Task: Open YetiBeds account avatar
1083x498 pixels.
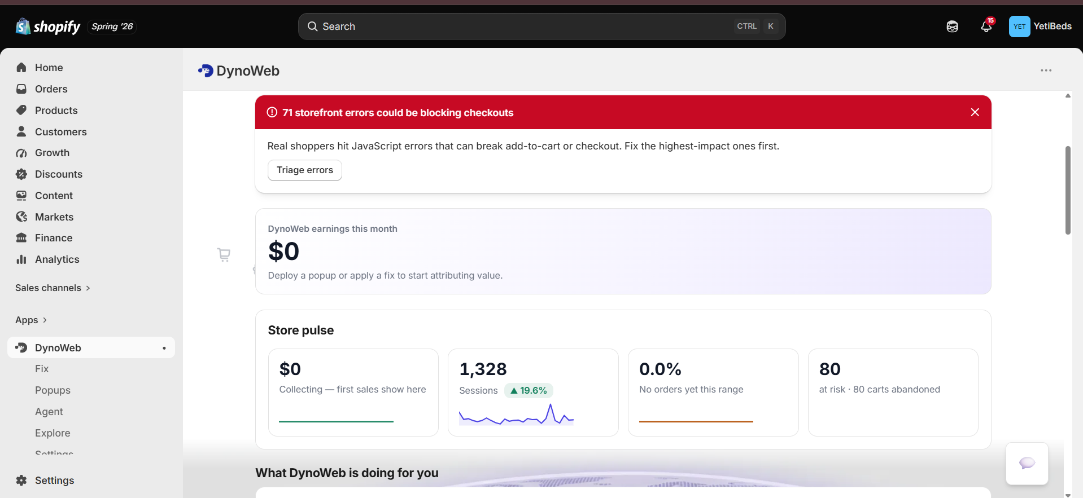Action: [1019, 27]
